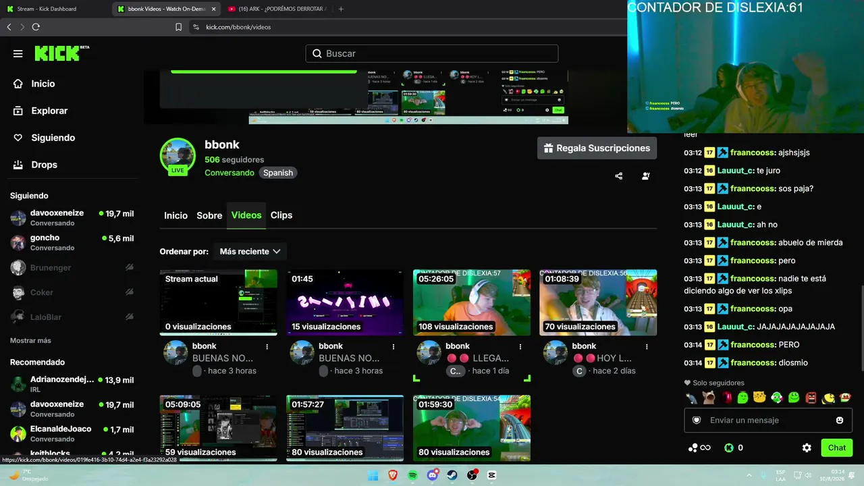Click the chat identity shield icon
This screenshot has height=486, width=864.
pyautogui.click(x=697, y=420)
